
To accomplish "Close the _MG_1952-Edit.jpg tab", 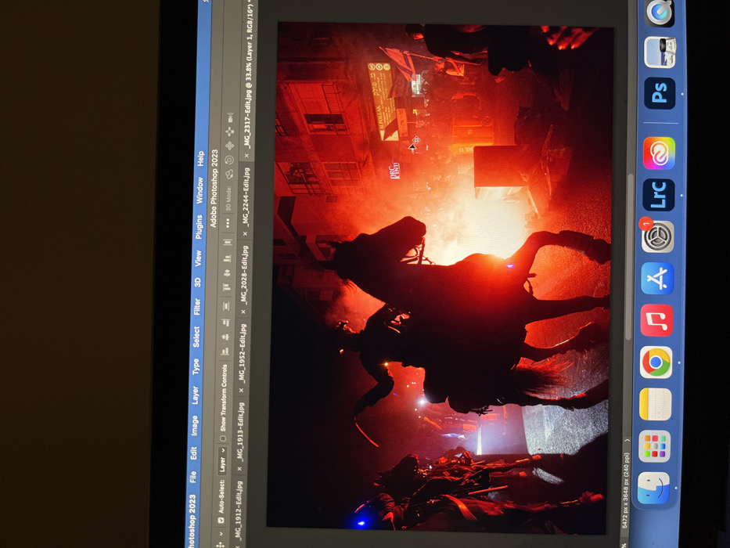I will 242,390.
